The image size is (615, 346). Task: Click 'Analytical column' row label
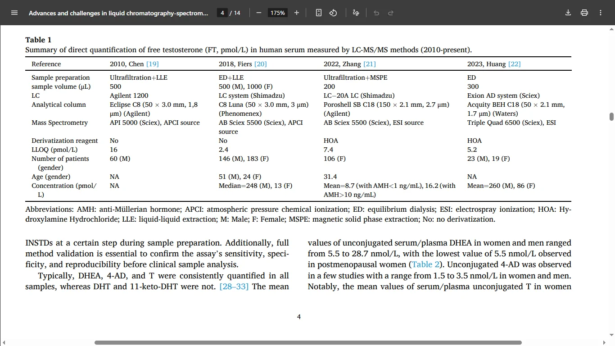[x=59, y=105]
